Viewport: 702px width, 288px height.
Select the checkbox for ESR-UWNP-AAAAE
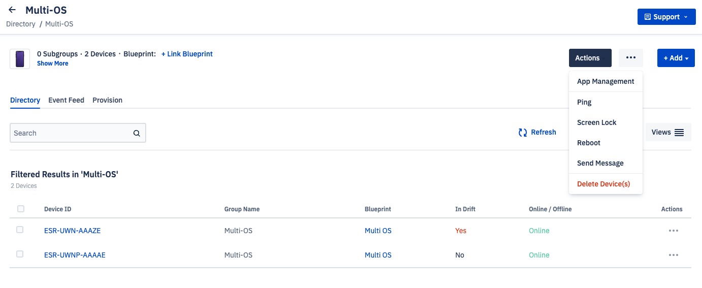click(20, 254)
